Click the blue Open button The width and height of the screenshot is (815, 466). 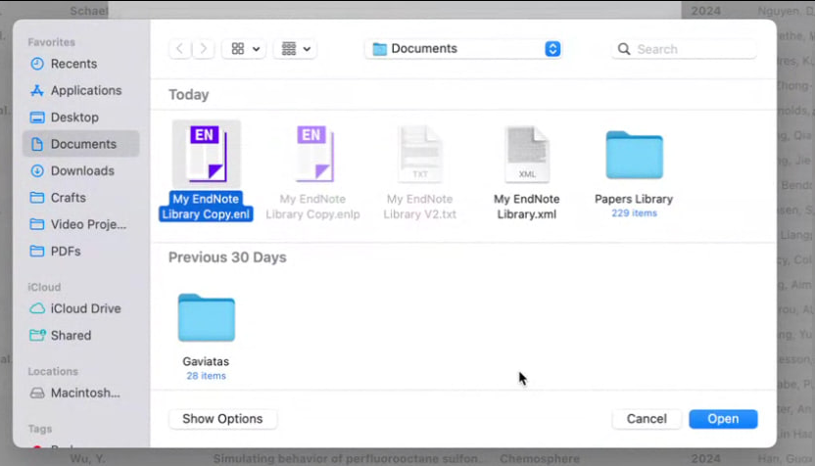tap(723, 419)
